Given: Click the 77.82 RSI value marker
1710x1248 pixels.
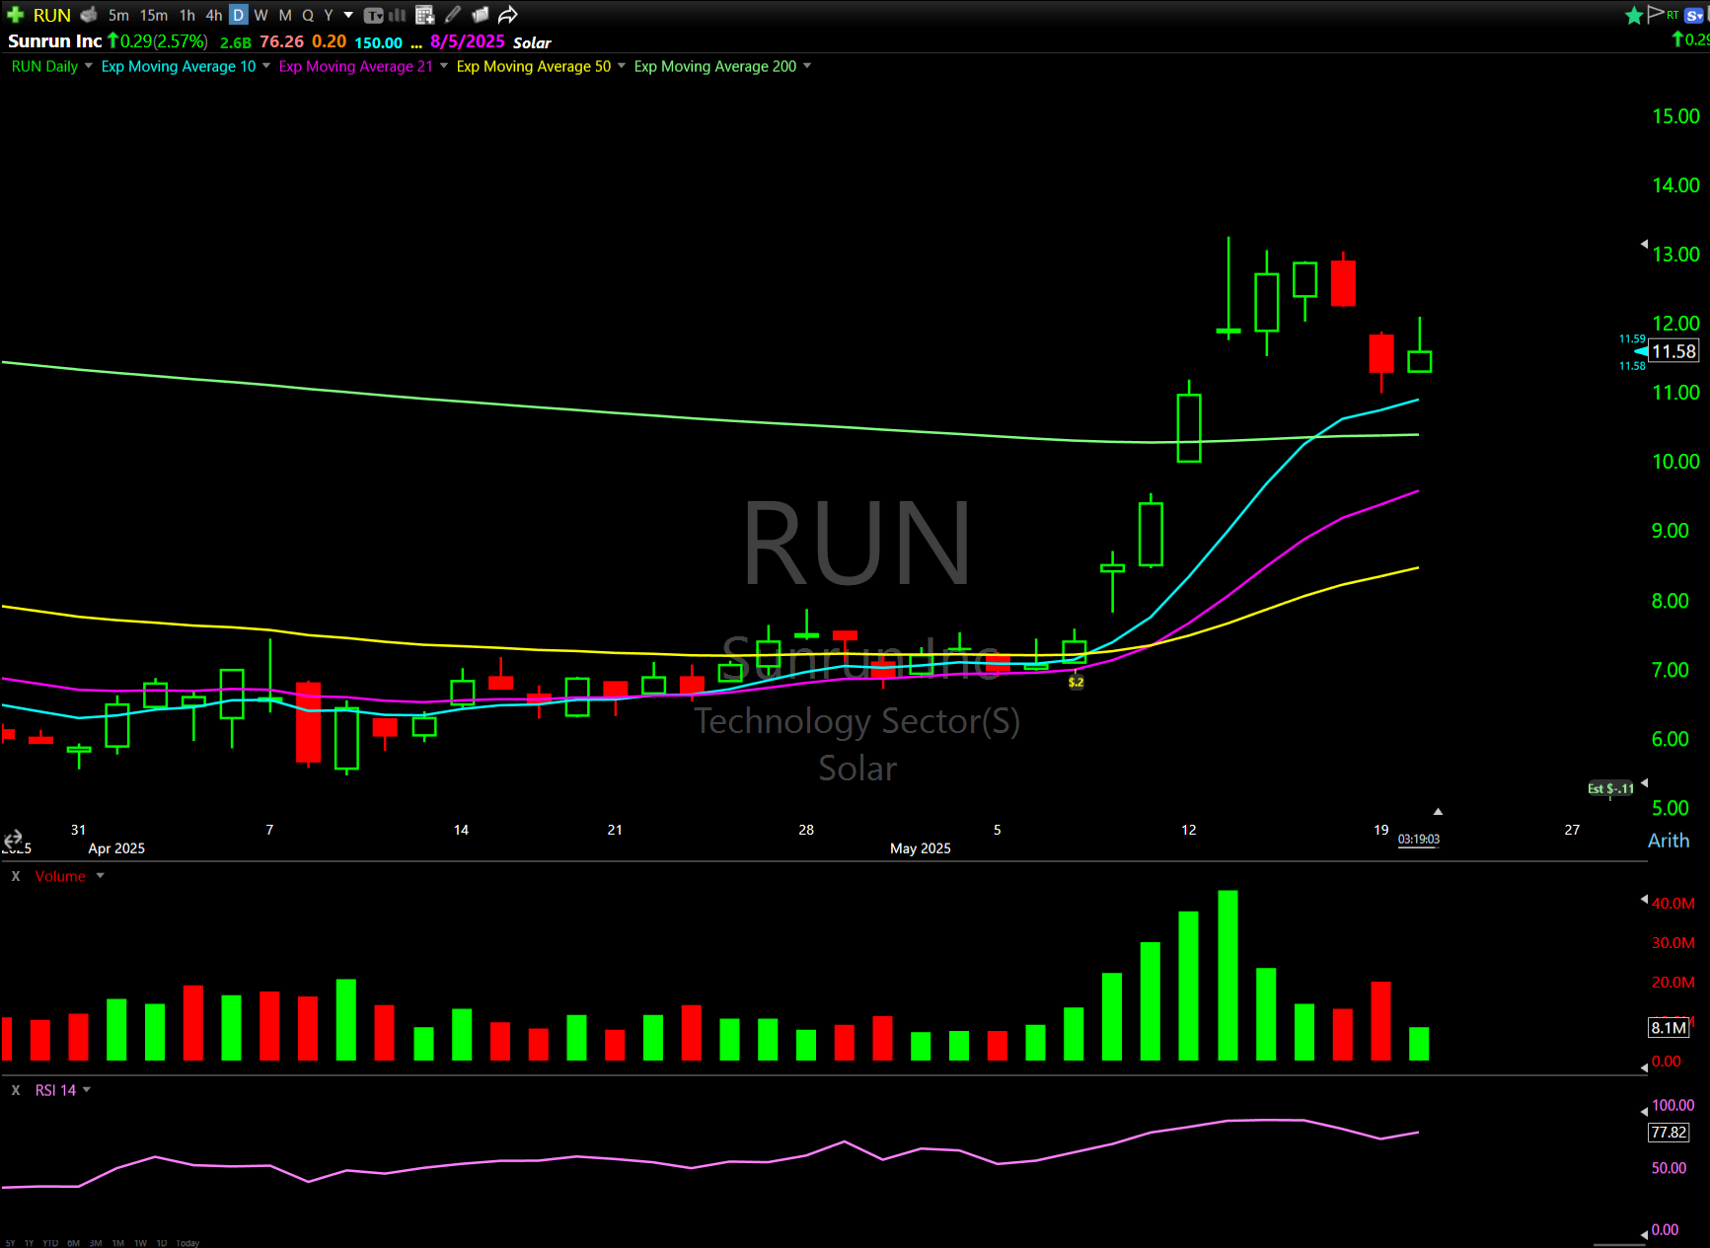Looking at the screenshot, I should click(x=1669, y=1133).
